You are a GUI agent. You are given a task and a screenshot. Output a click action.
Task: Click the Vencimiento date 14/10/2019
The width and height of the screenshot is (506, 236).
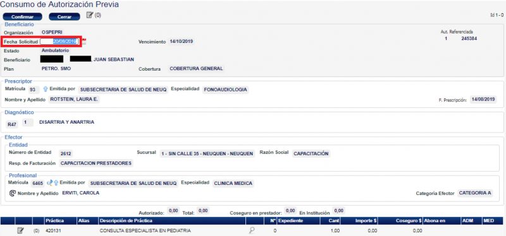coord(182,42)
